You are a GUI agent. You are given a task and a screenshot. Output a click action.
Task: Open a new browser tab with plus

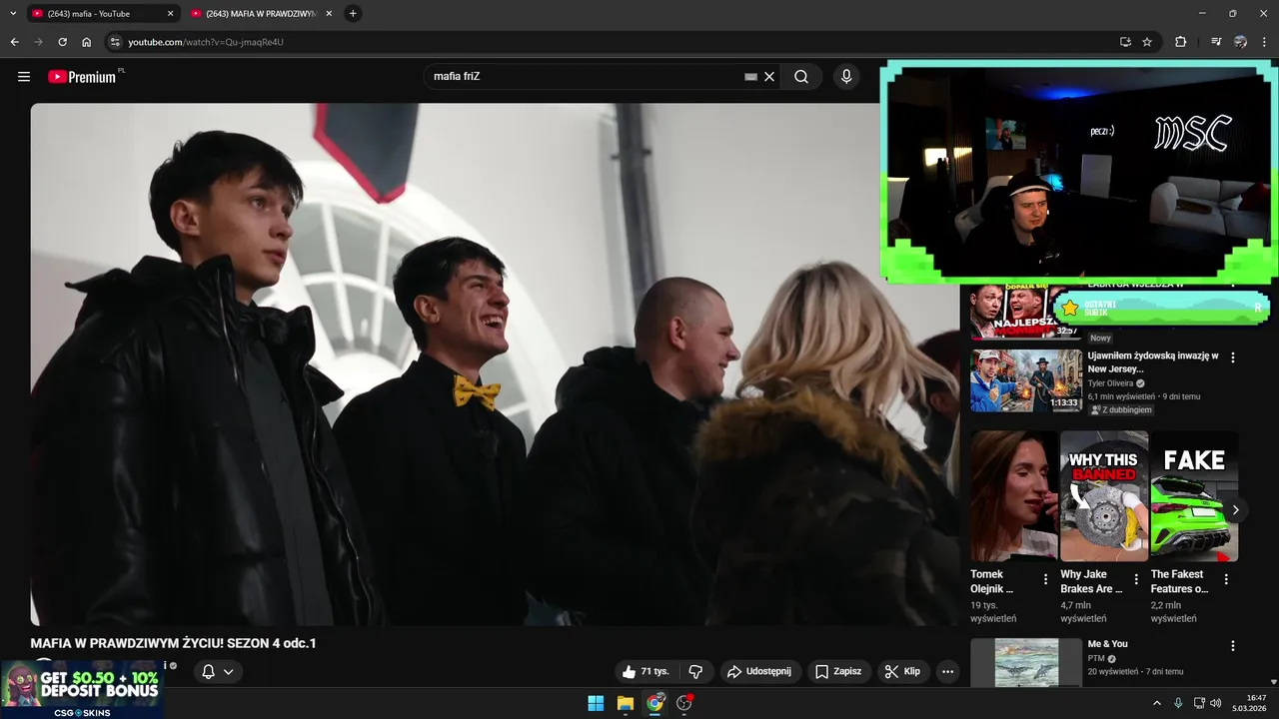click(x=353, y=14)
